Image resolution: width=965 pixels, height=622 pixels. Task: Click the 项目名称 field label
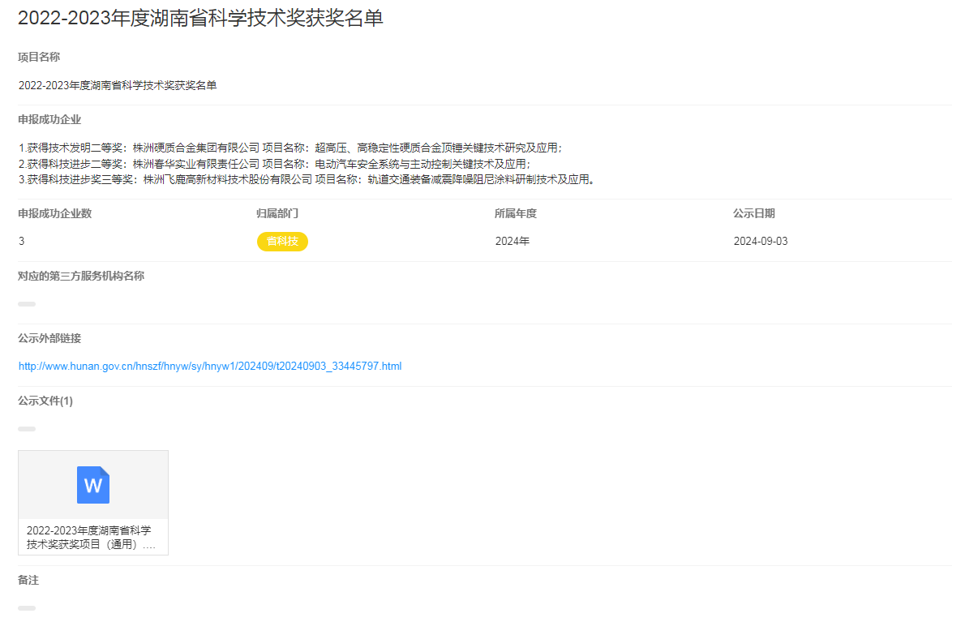(x=39, y=58)
